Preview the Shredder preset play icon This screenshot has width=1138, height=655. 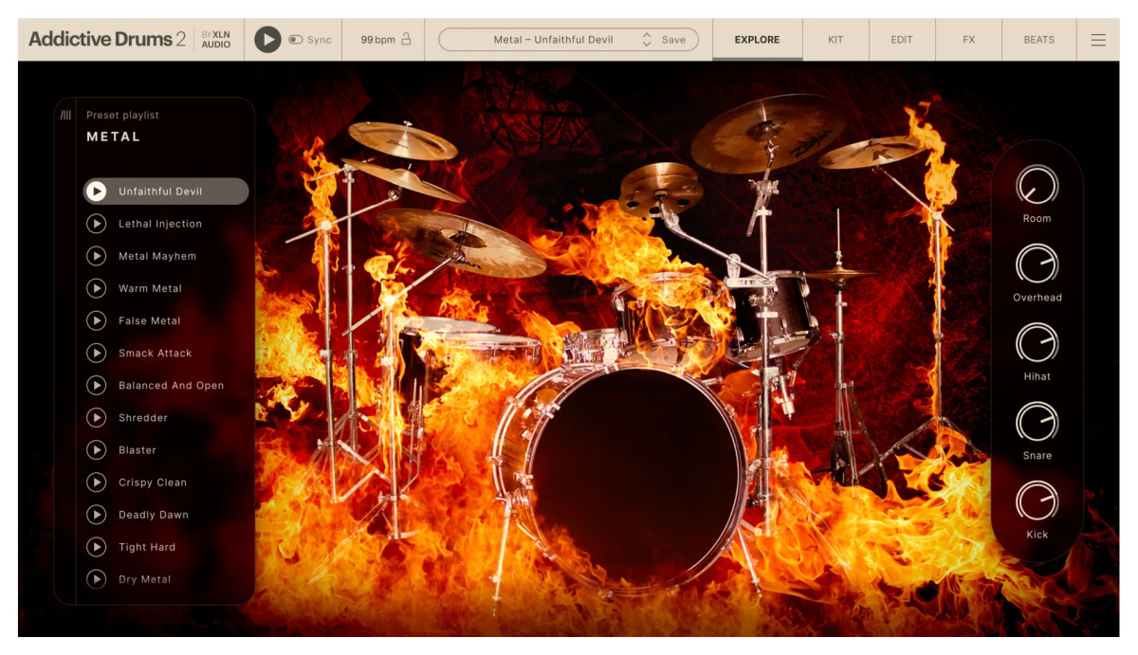tap(96, 417)
